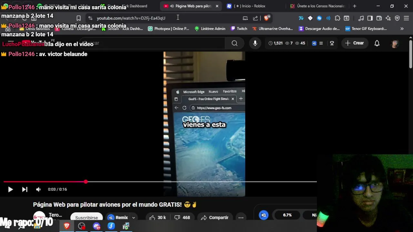This screenshot has height=232, width=413.
Task: Click the install/cast screen icon in address bar
Action: (x=245, y=18)
